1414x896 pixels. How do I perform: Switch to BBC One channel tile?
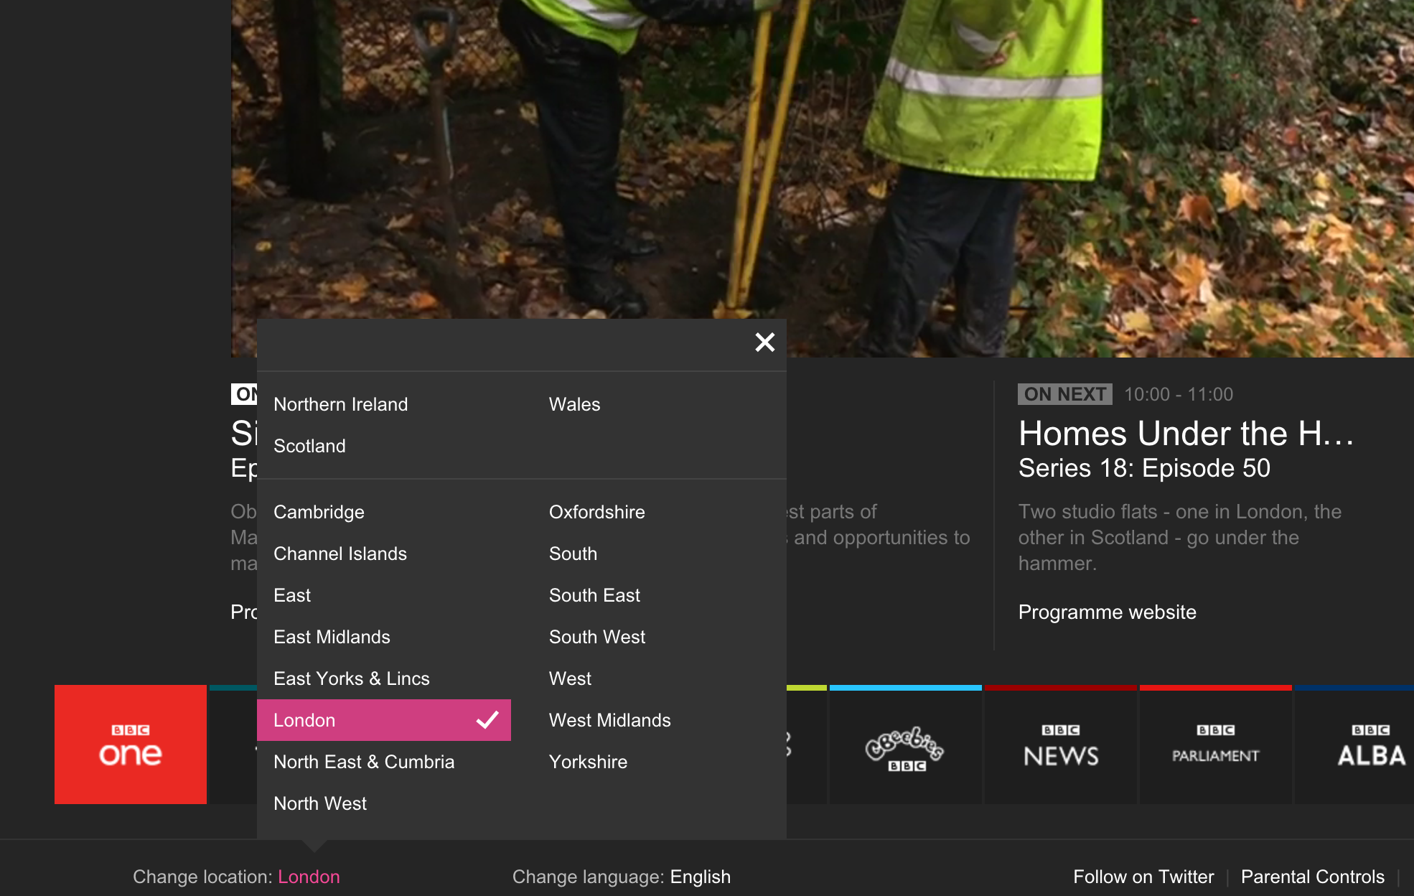coord(131,745)
